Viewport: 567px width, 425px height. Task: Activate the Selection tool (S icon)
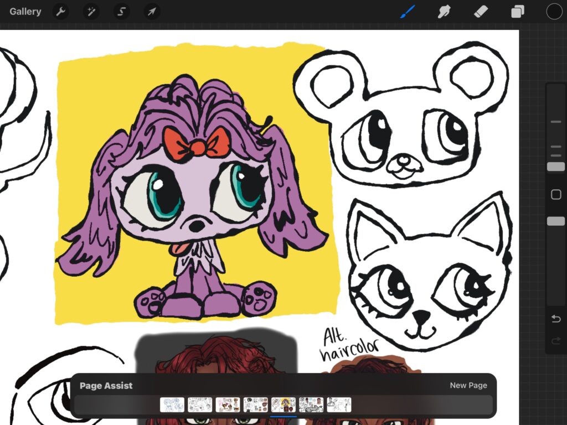pos(121,12)
